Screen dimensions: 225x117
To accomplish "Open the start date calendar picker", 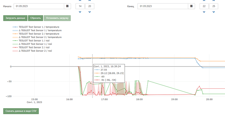I will 67,6.
